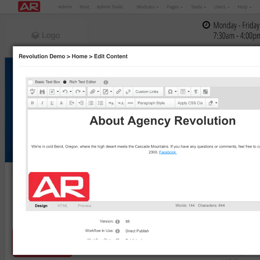Apply underline formatting
This screenshot has width=260, height=260.
click(x=52, y=103)
